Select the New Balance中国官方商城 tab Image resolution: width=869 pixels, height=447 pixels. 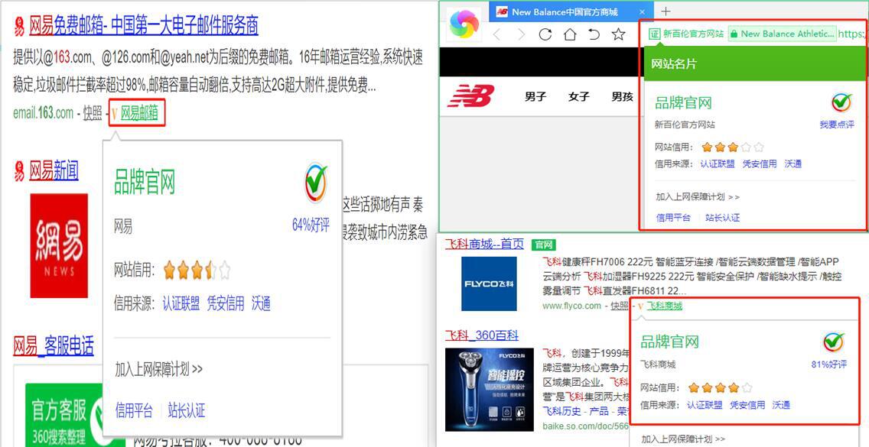[x=564, y=11]
